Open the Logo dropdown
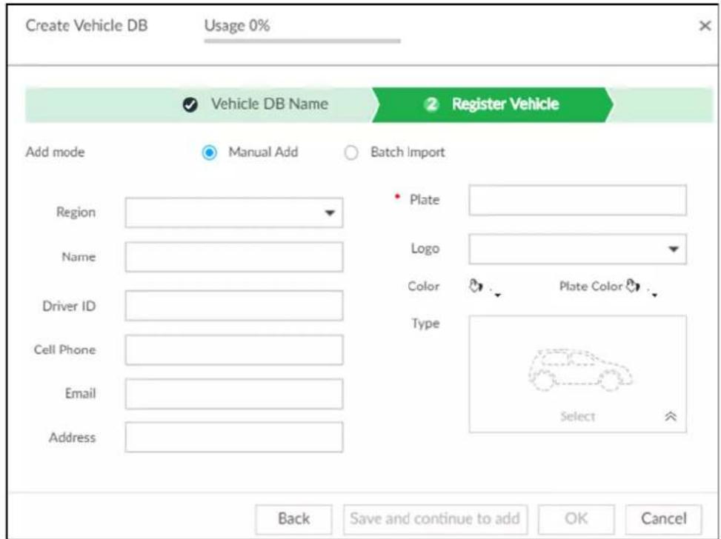The image size is (721, 539). coord(577,249)
